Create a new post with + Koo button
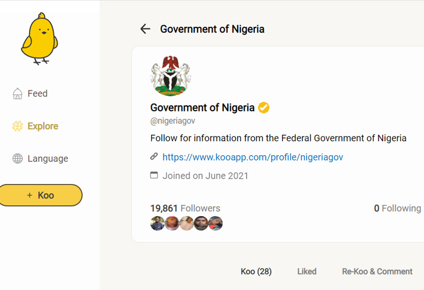424x290 pixels. click(41, 195)
